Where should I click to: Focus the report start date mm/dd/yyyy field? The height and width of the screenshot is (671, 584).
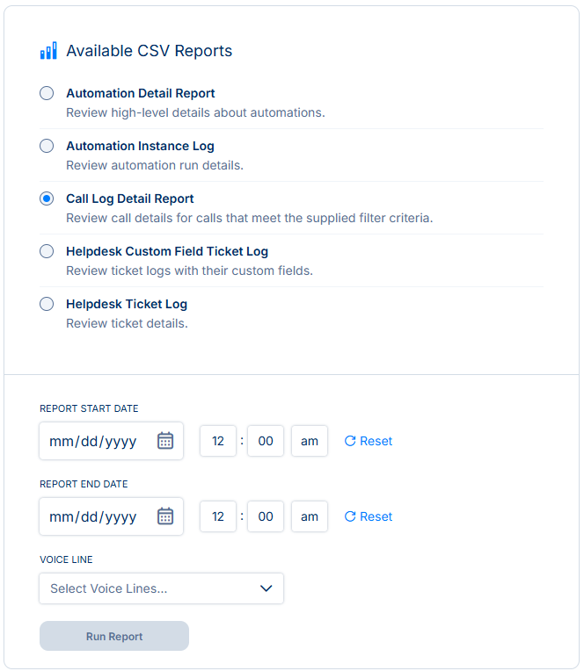[112, 441]
